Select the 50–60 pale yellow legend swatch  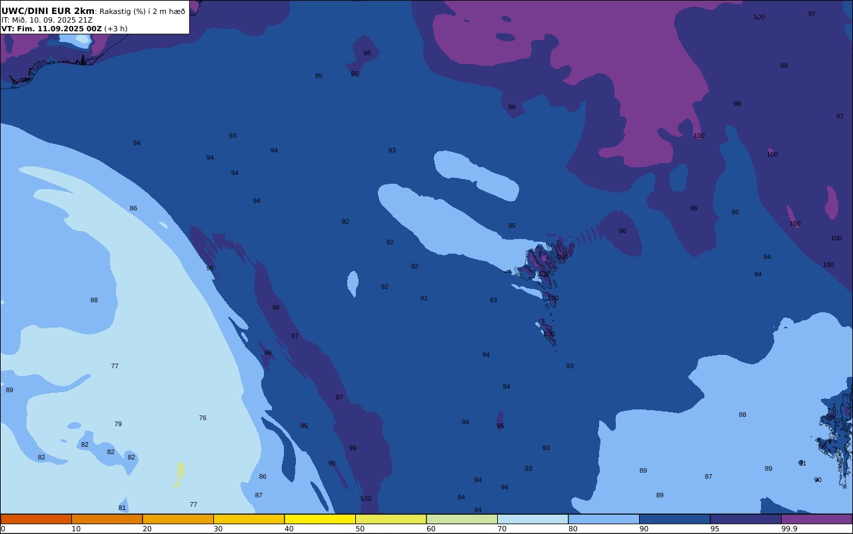pyautogui.click(x=391, y=519)
